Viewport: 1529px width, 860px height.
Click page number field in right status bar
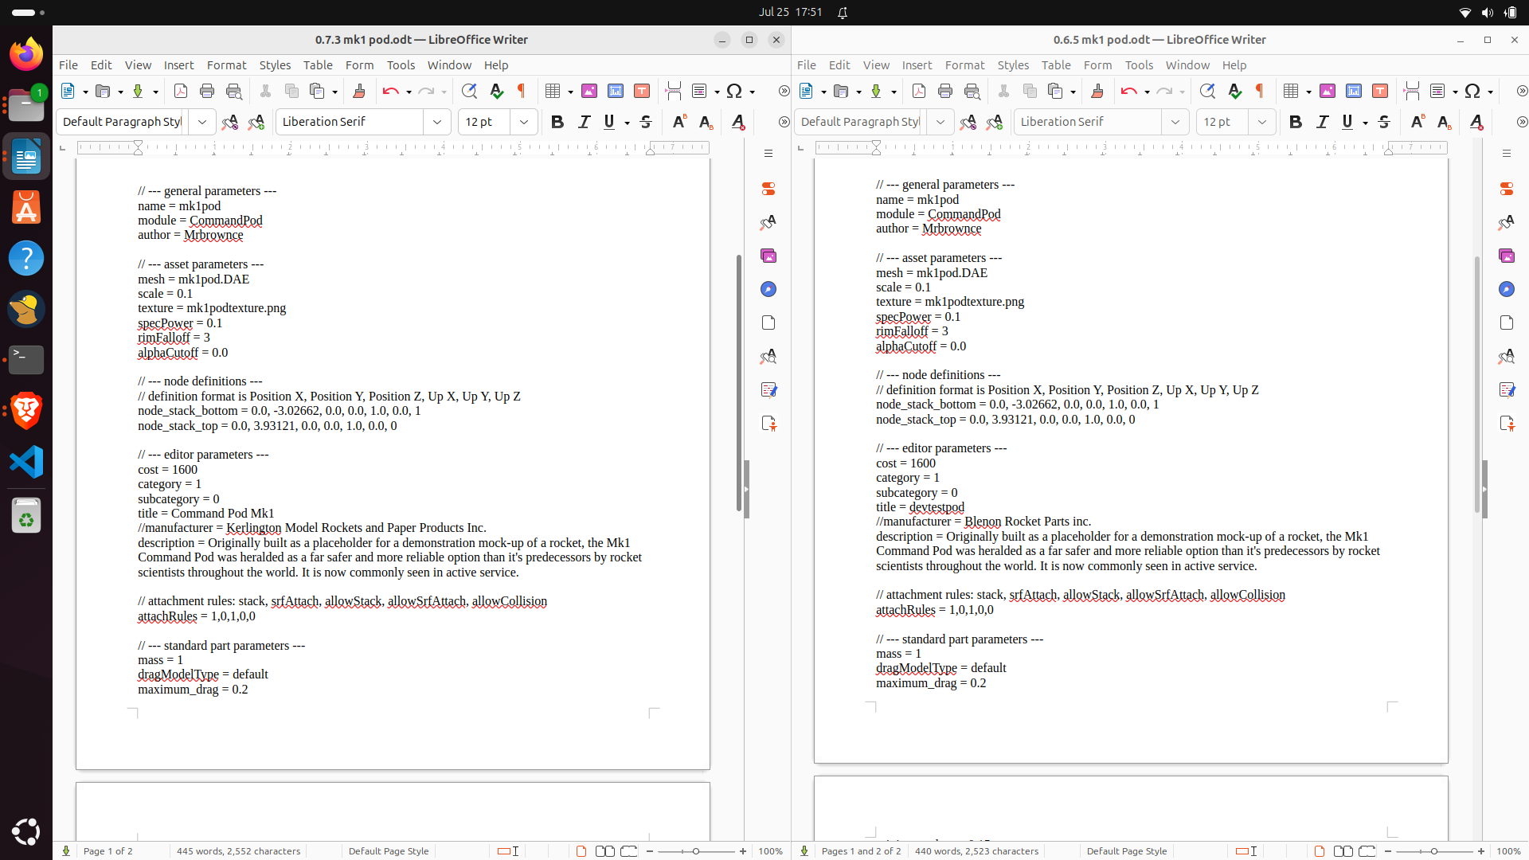click(x=861, y=851)
